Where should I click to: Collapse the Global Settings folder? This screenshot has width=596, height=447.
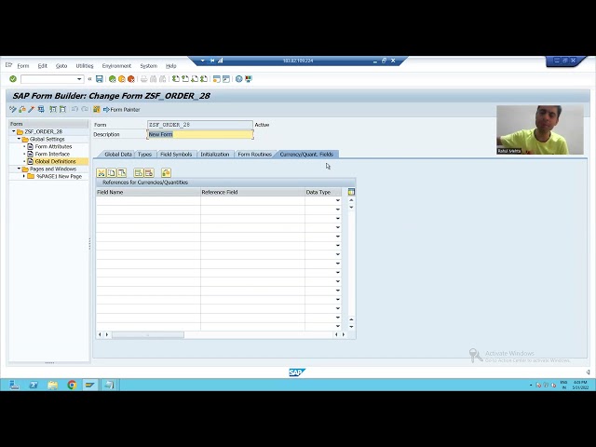[x=19, y=139]
